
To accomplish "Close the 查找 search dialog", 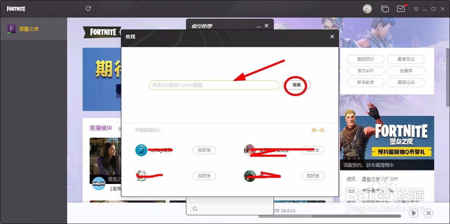I will 332,37.
